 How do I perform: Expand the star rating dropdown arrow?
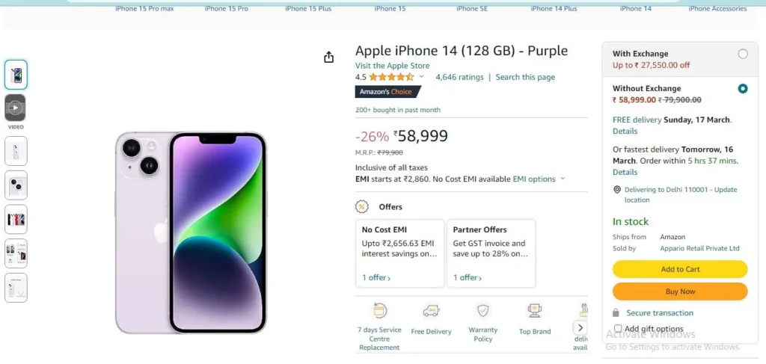422,77
